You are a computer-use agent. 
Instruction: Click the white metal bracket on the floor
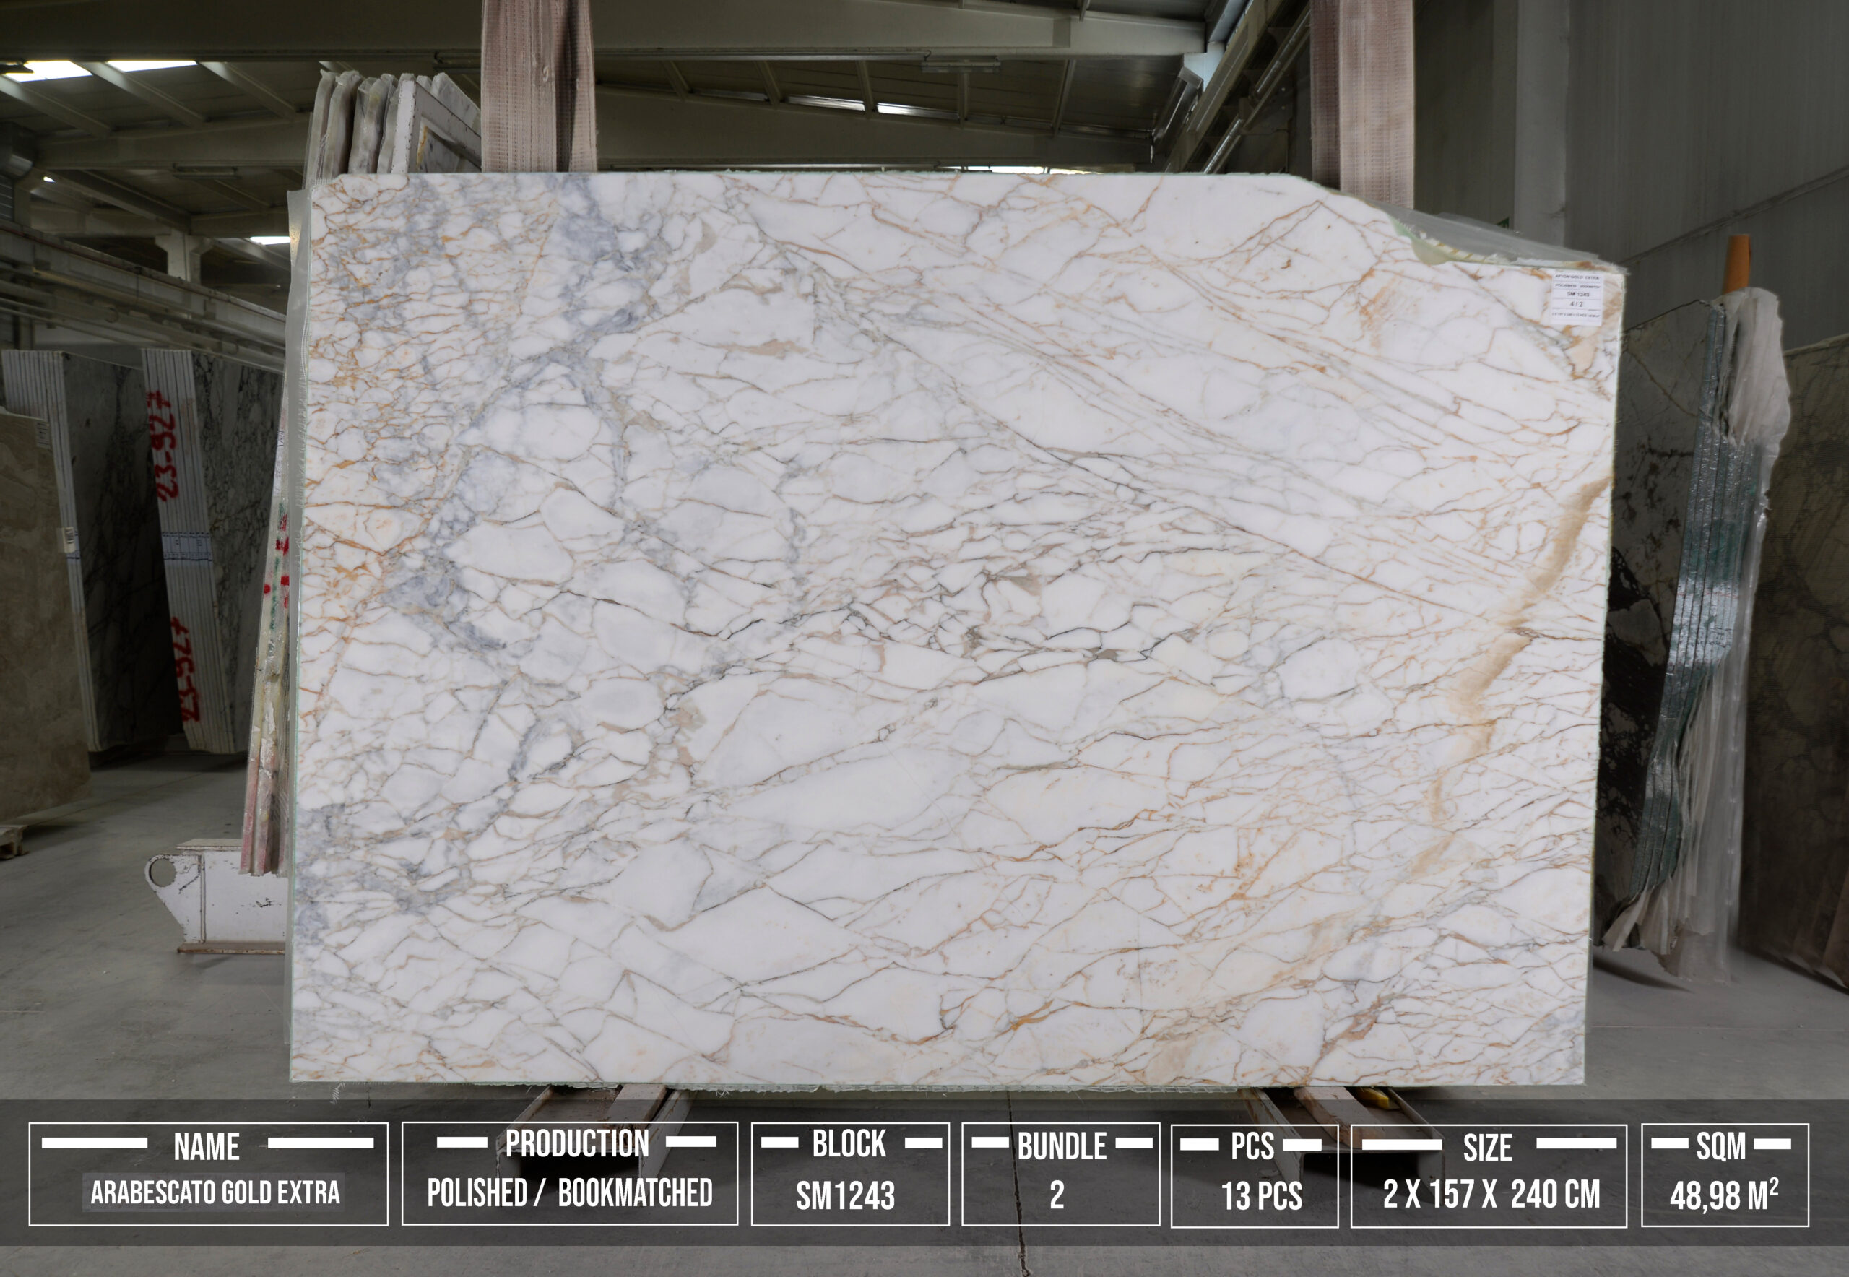[x=215, y=896]
